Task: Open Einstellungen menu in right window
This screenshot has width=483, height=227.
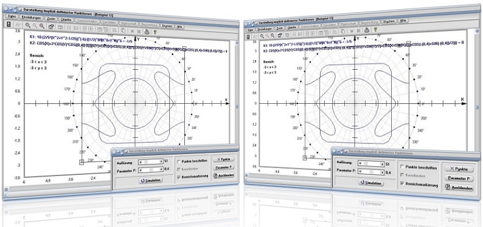Action: 265,29
